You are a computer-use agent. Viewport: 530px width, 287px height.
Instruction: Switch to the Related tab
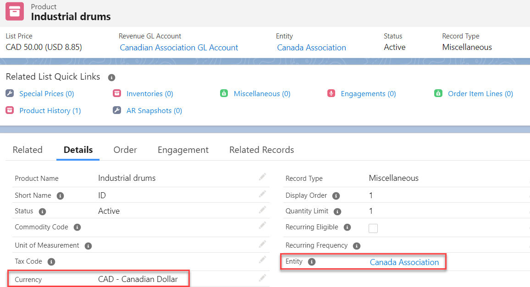[x=28, y=150]
